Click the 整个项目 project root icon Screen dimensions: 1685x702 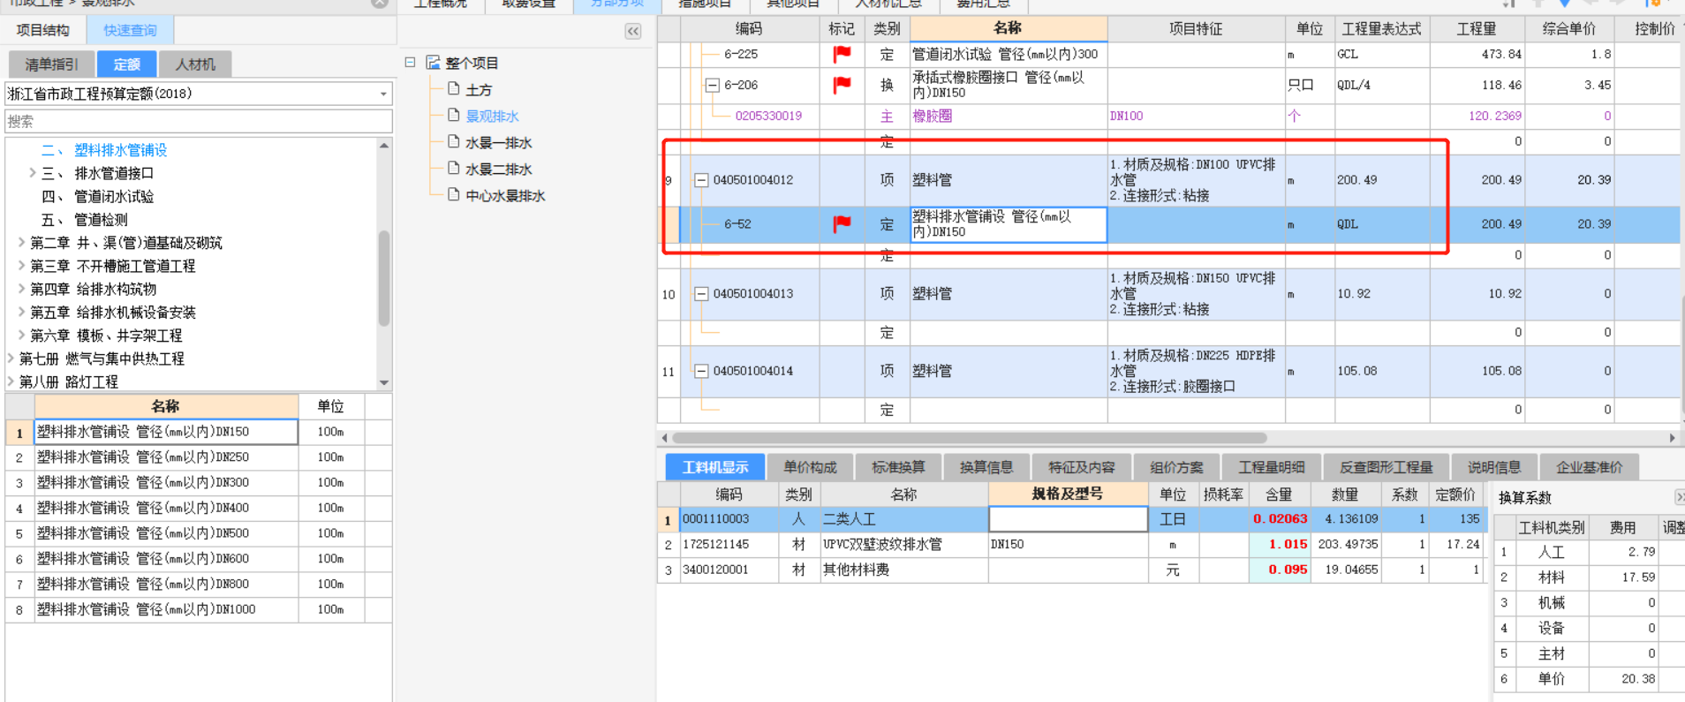[x=433, y=63]
